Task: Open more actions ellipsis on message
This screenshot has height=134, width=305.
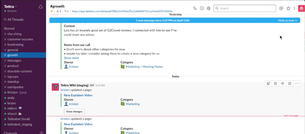Action: pyautogui.click(x=297, y=83)
